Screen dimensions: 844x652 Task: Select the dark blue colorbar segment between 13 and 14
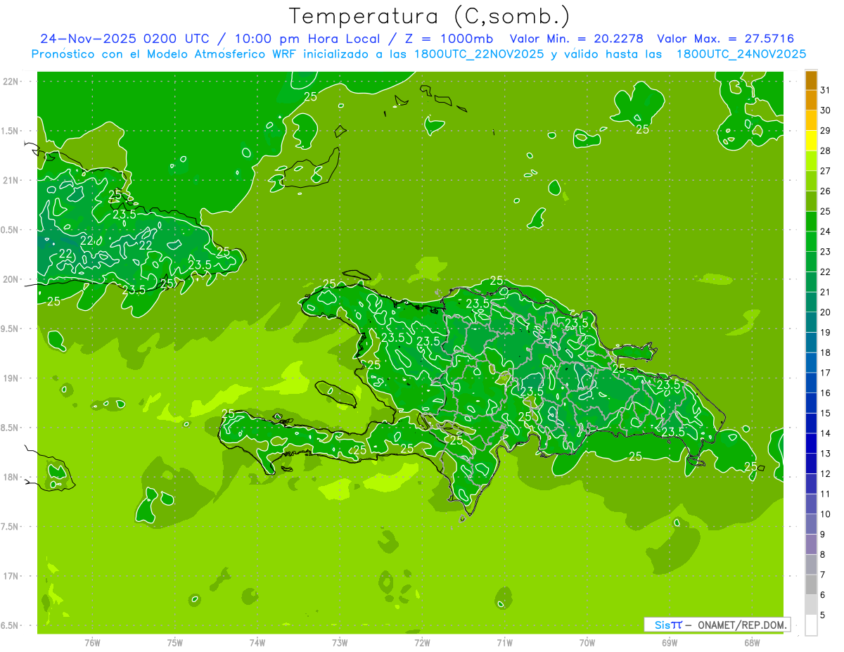[x=811, y=444]
